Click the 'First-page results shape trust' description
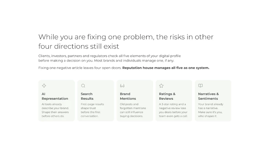 (x=92, y=110)
